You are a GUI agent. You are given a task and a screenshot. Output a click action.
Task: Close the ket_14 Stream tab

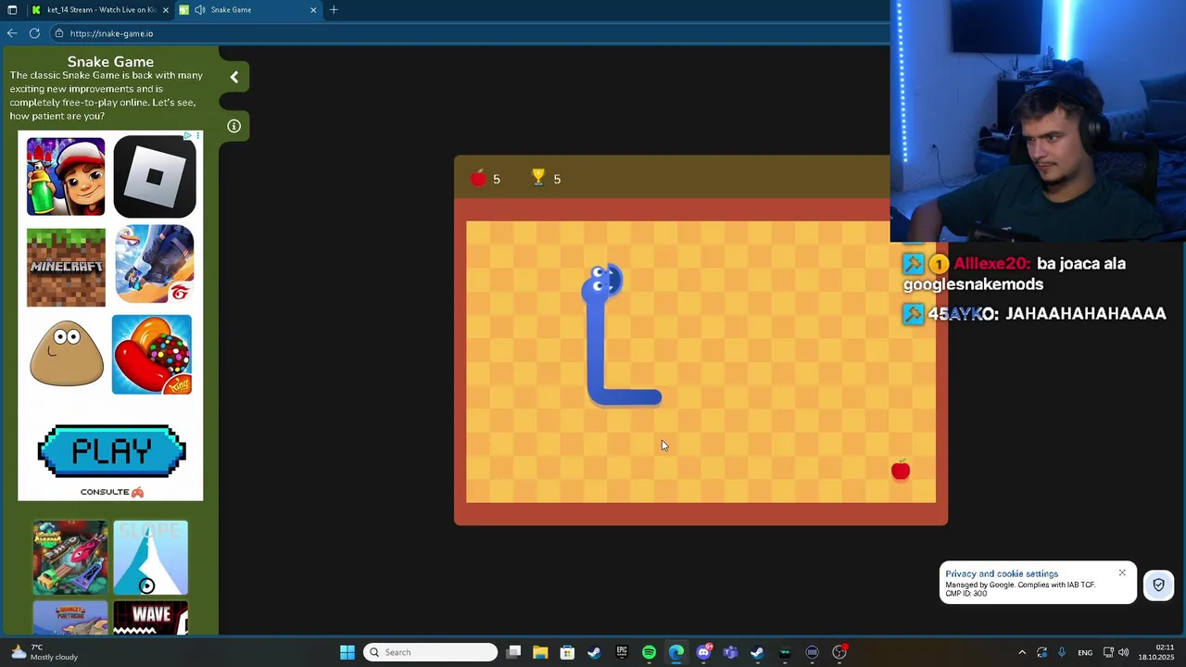pyautogui.click(x=166, y=10)
